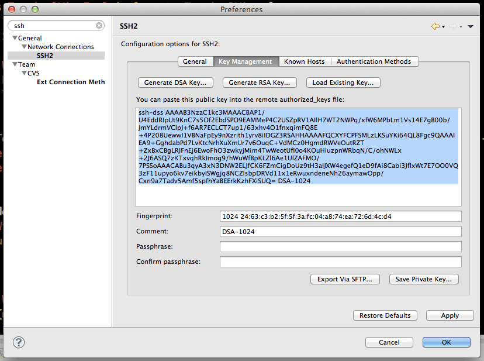The image size is (484, 361).
Task: Click Export Via SFTP button
Action: (345, 279)
